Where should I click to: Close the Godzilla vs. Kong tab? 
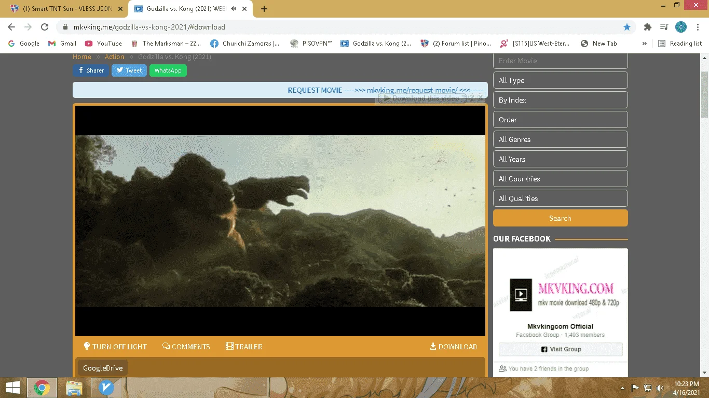pyautogui.click(x=244, y=9)
